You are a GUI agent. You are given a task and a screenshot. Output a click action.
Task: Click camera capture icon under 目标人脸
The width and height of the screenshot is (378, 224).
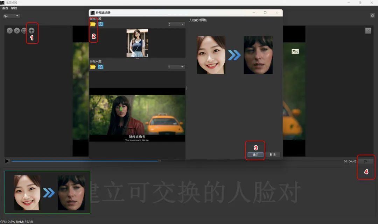click(101, 67)
